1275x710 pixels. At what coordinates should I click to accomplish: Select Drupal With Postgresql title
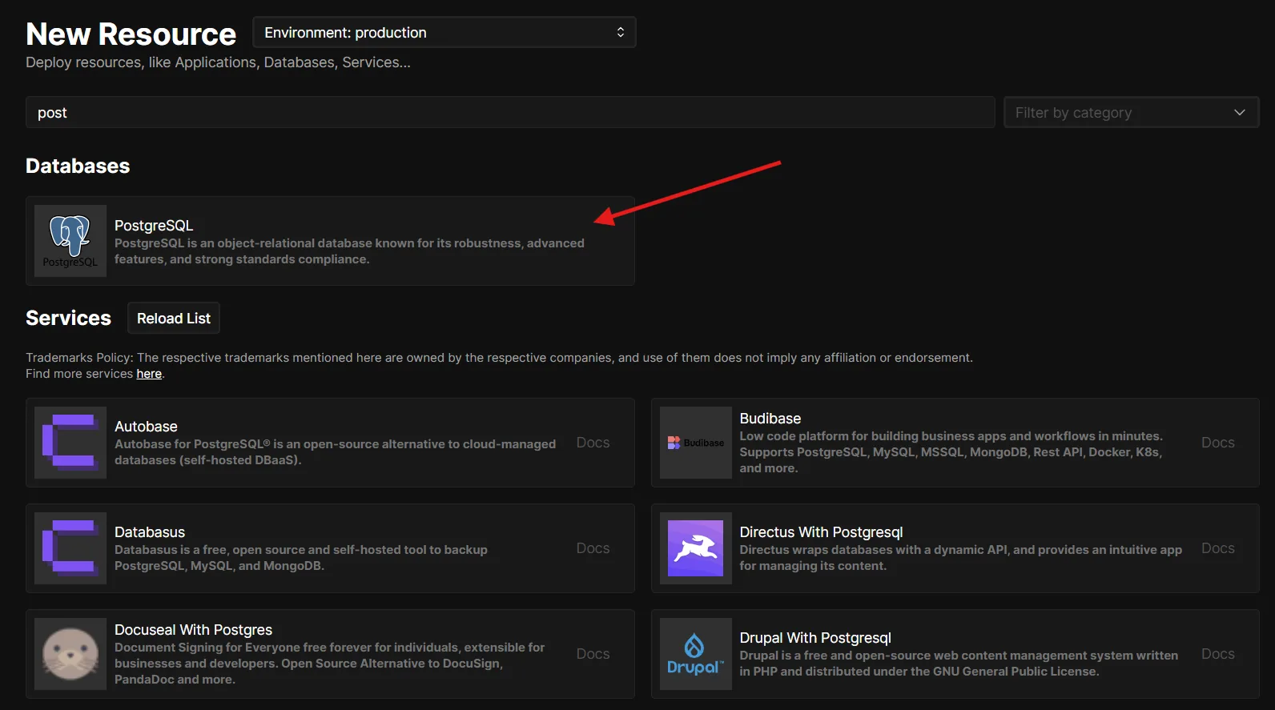(815, 638)
